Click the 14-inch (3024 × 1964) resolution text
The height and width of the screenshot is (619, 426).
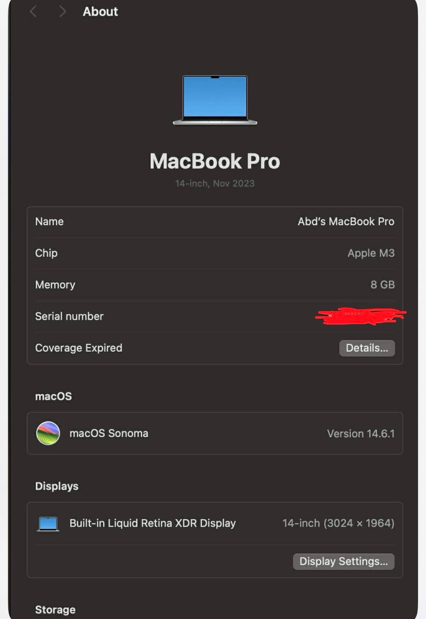(x=338, y=523)
